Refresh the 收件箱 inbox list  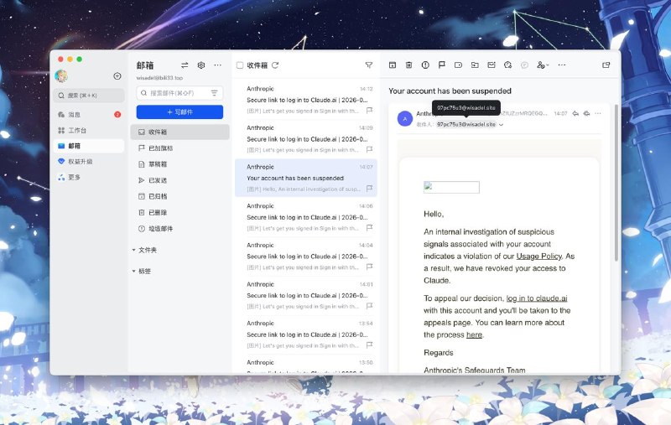[275, 65]
